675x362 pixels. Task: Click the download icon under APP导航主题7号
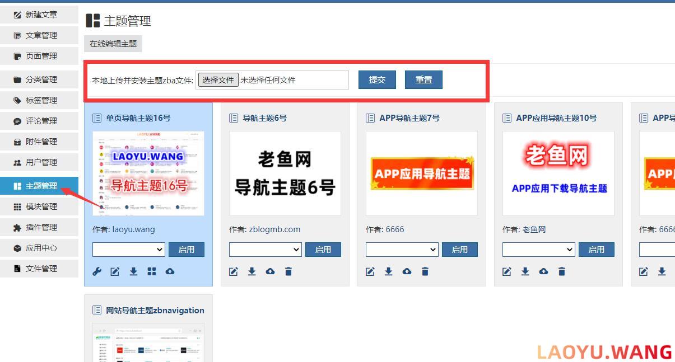point(389,271)
